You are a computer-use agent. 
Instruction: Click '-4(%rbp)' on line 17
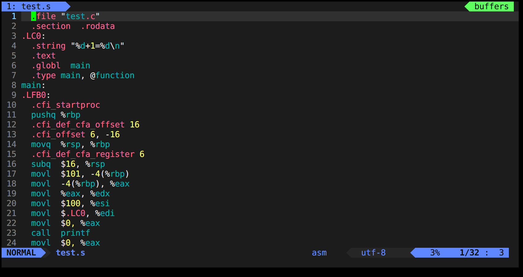(110, 174)
